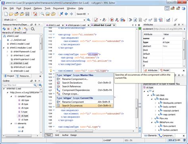The width and height of the screenshot is (188, 144).
Task: Open the XPath expression history dropdown arrow
Action: click(84, 20)
